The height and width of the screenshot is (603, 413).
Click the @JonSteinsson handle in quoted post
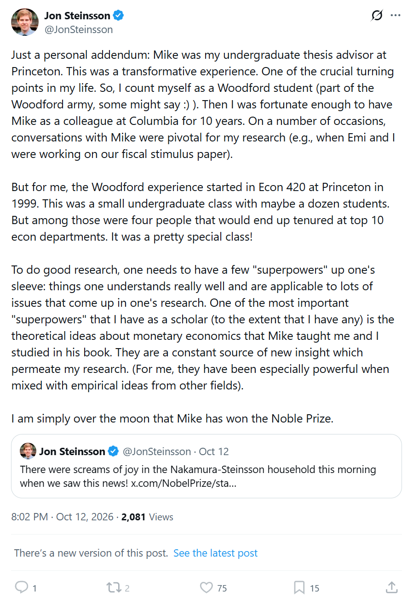point(157,451)
